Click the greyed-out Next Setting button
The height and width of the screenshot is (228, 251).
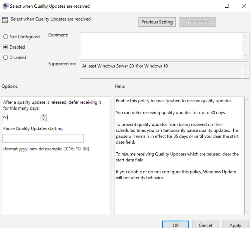coord(197,22)
